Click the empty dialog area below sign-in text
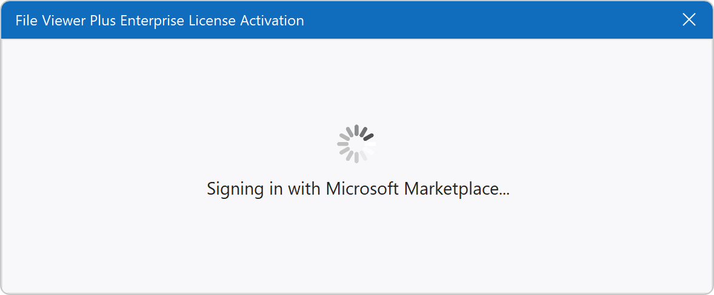Image resolution: width=714 pixels, height=295 pixels. coord(358,248)
